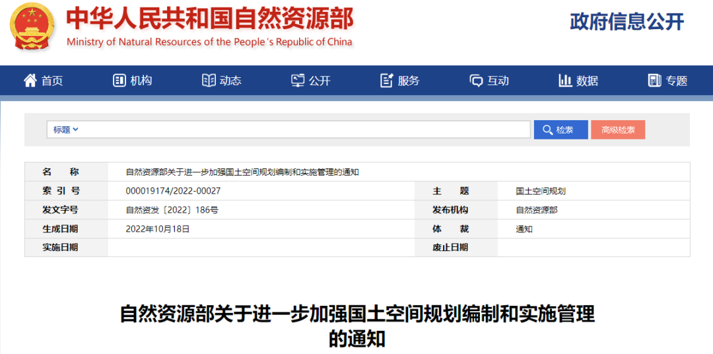Click the 中华人民共和国自然资源部 site title

[209, 20]
